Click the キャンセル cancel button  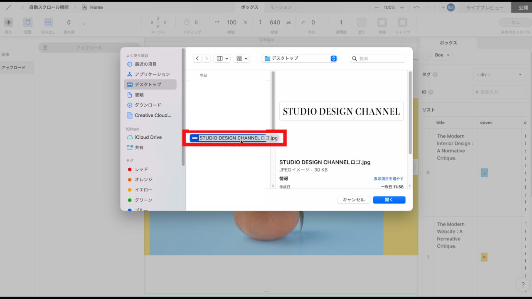click(x=354, y=200)
